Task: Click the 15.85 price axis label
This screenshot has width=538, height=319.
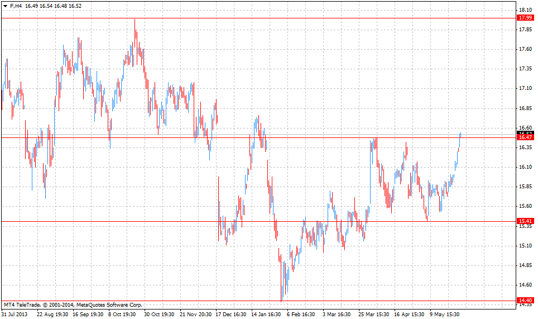Action: coord(526,187)
